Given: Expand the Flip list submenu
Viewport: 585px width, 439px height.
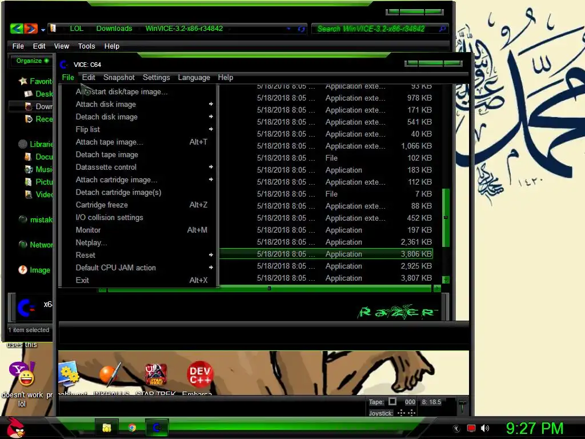Looking at the screenshot, I should pos(139,129).
